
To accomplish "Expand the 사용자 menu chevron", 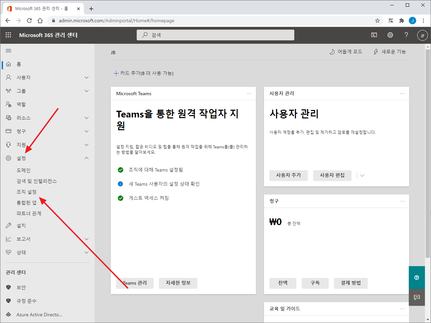I will tap(87, 77).
